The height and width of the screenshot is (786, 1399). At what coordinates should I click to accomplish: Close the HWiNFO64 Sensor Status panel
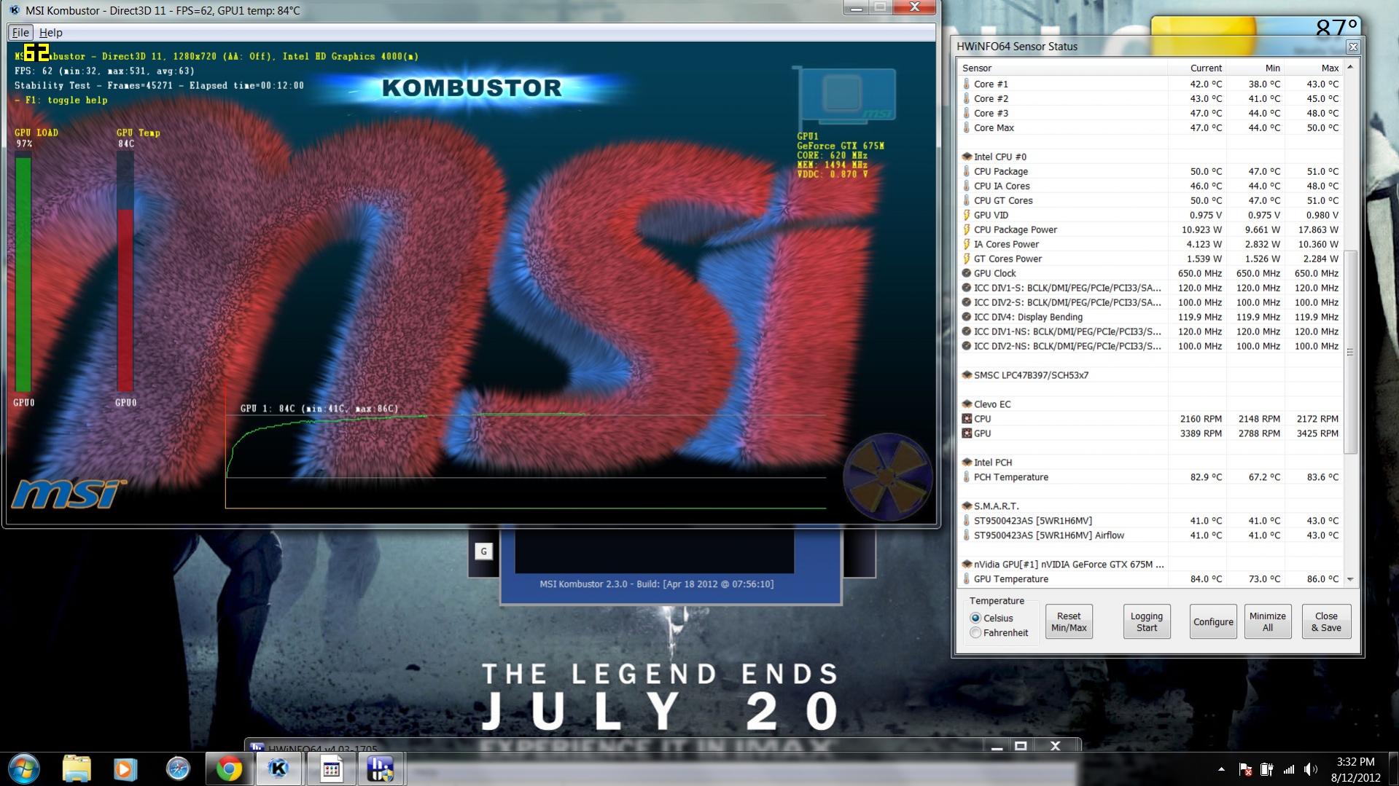1353,47
